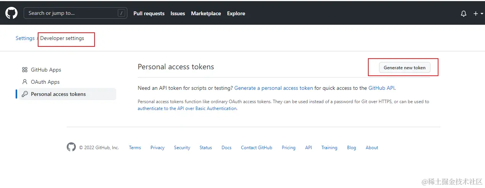485x188 pixels.
Task: Open the Status footer link
Action: coord(206,148)
